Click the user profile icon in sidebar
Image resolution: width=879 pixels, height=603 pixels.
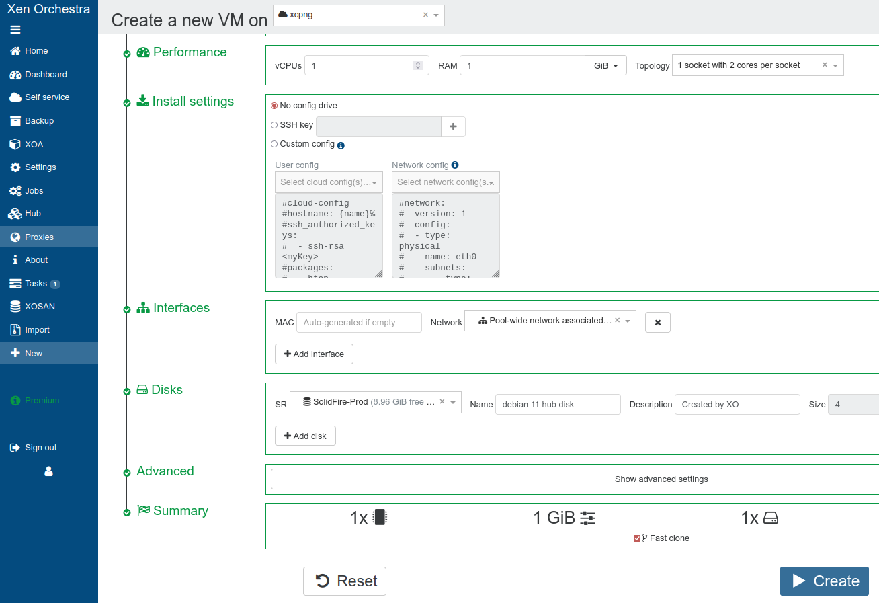pyautogui.click(x=48, y=472)
